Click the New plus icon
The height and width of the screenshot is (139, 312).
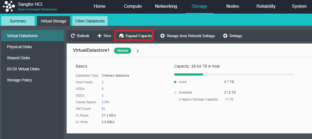tap(100, 36)
